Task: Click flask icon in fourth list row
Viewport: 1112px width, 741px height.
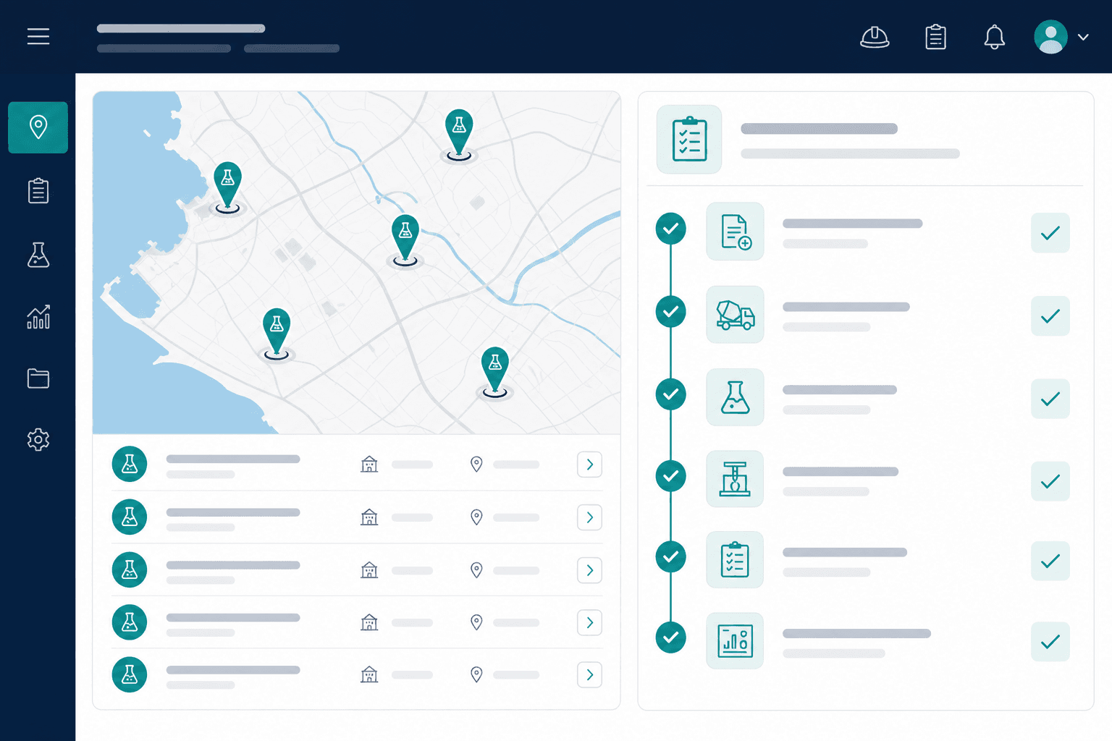Action: point(130,622)
